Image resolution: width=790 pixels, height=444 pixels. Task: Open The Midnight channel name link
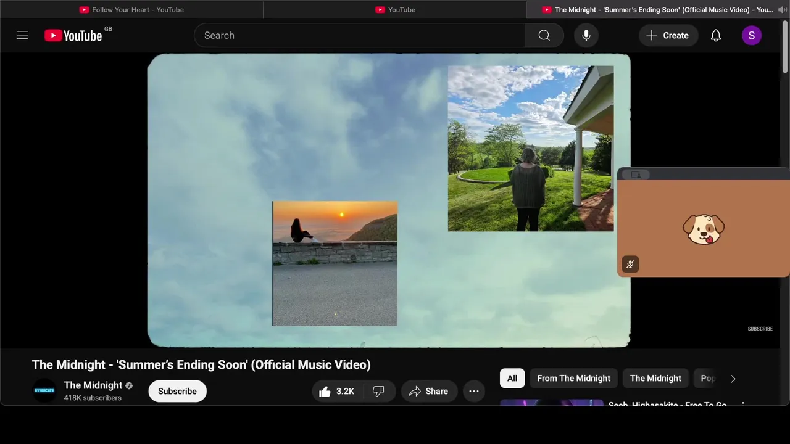93,385
